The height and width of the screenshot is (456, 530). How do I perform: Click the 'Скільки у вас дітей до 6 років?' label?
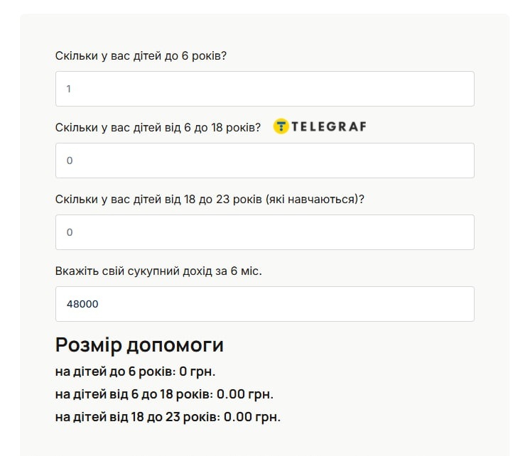tap(141, 55)
